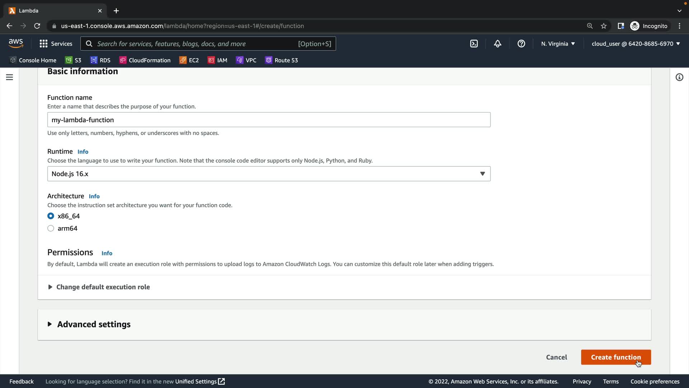Click the Function name input field

tap(269, 120)
